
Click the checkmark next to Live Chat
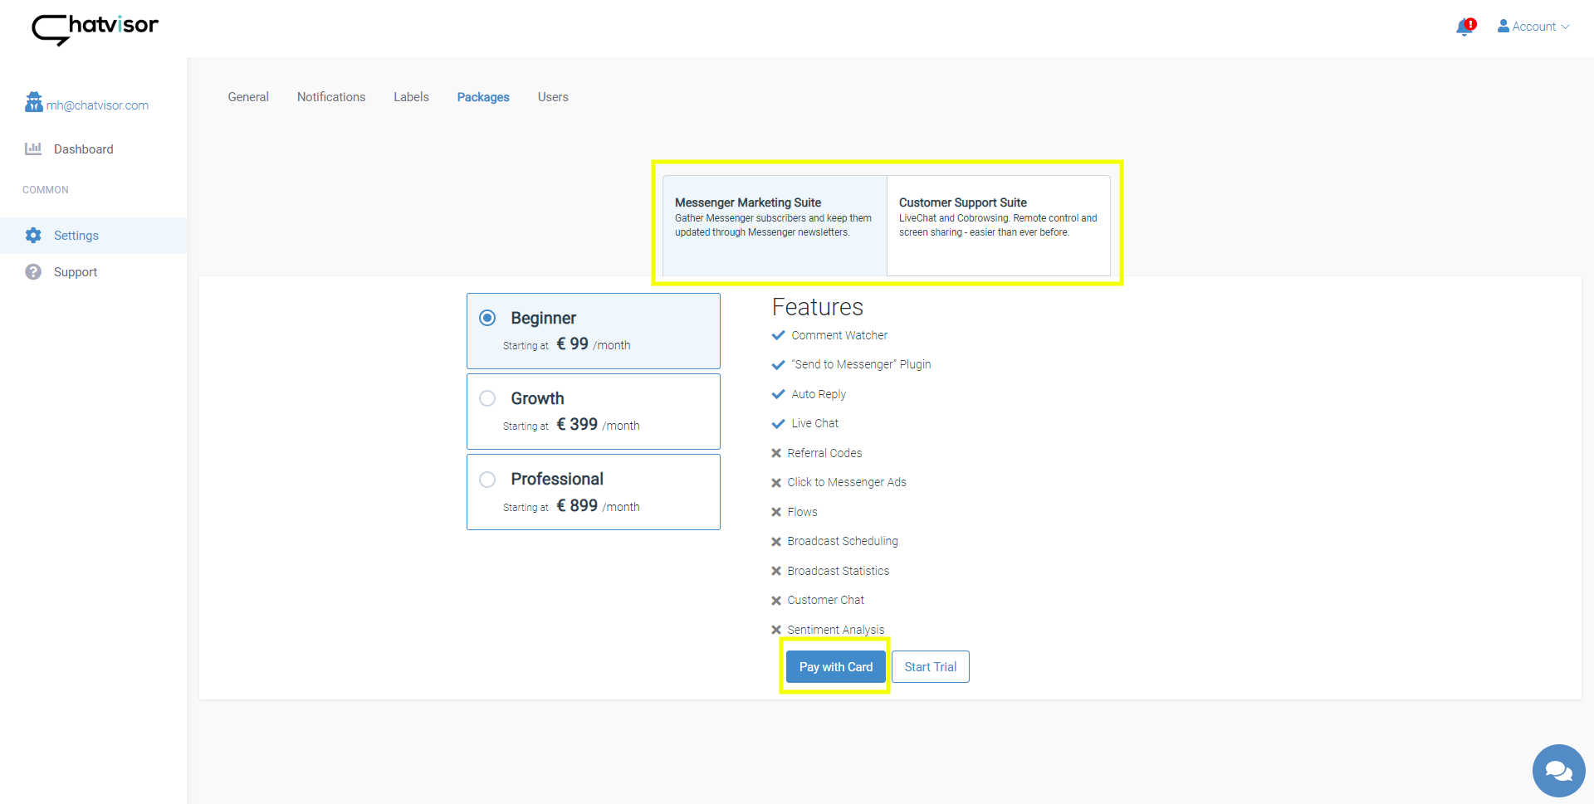coord(778,423)
